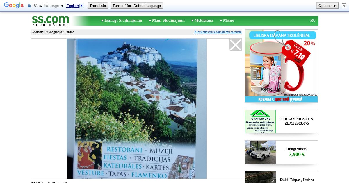The height and width of the screenshot is (183, 349).
Task: Open Grāmatas breadcrumb category
Action: click(38, 32)
